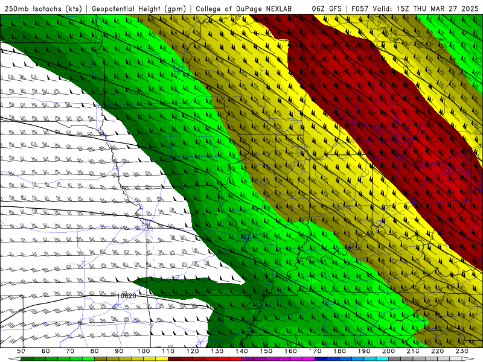Screen dimensions: 483x362
Task: Click the 130 label on the isotach scale
Action: point(217,351)
